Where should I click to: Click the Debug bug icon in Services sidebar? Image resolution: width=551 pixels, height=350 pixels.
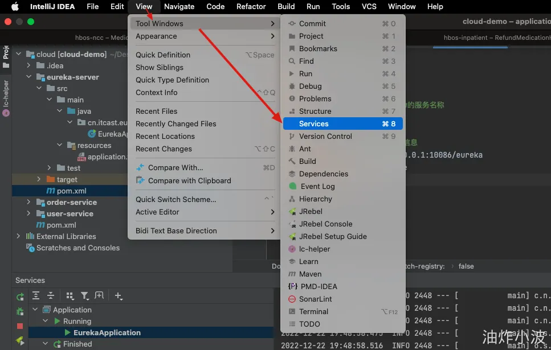click(20, 311)
